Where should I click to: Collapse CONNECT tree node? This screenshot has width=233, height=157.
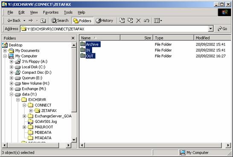[24, 105]
